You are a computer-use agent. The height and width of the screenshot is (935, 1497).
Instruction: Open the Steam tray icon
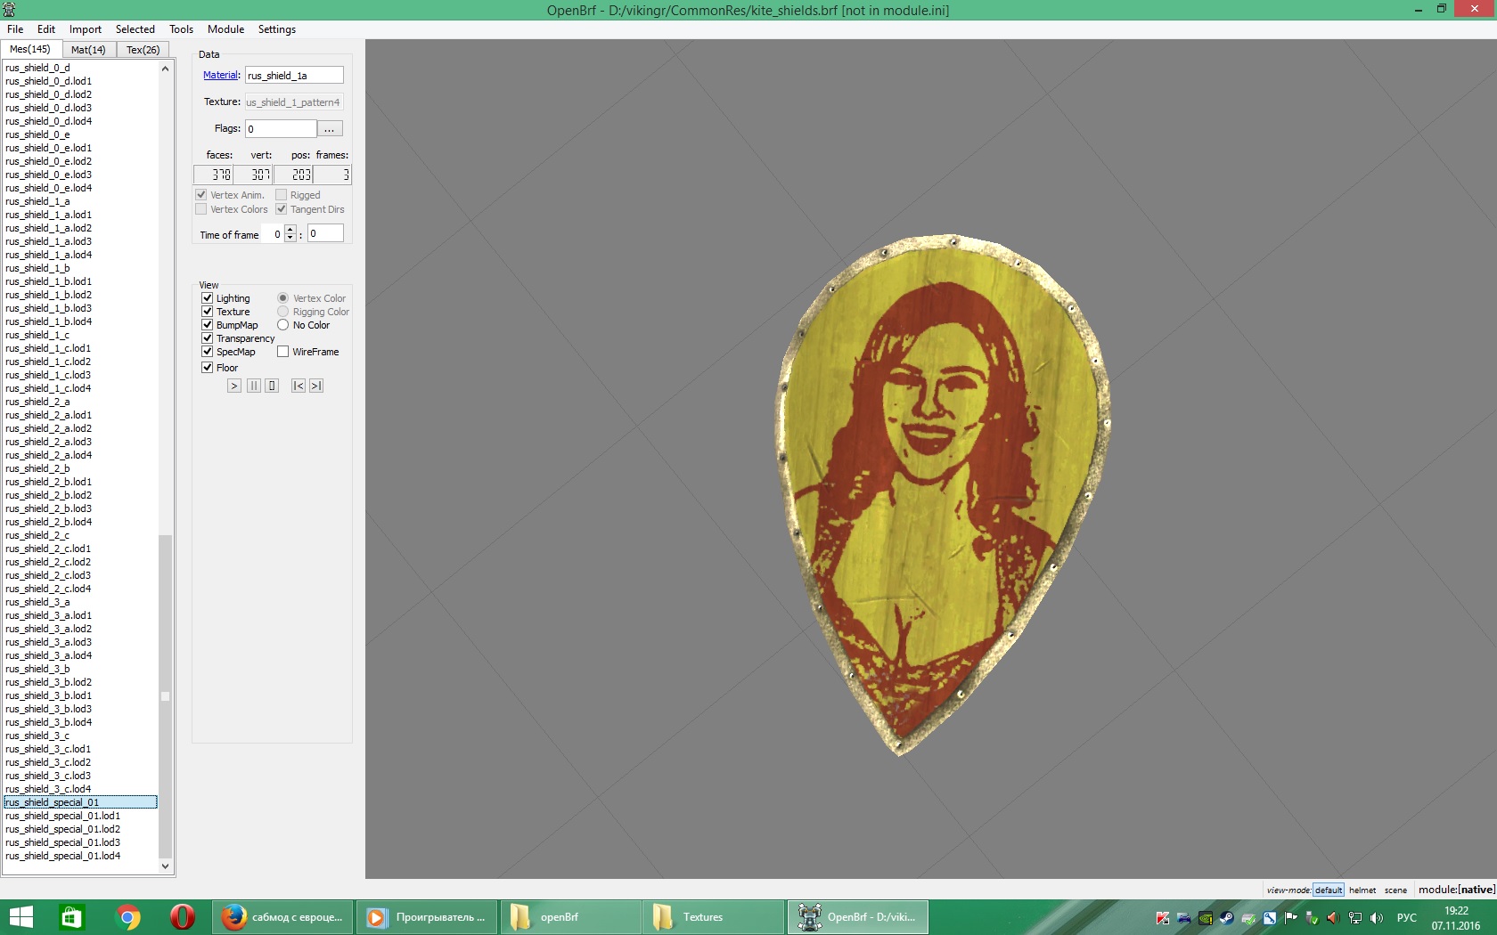pos(1226,918)
